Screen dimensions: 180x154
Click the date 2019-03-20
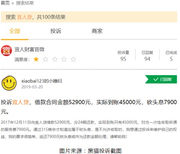pyautogui.click(x=32, y=87)
